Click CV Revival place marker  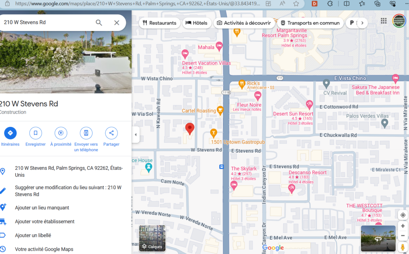click(326, 84)
